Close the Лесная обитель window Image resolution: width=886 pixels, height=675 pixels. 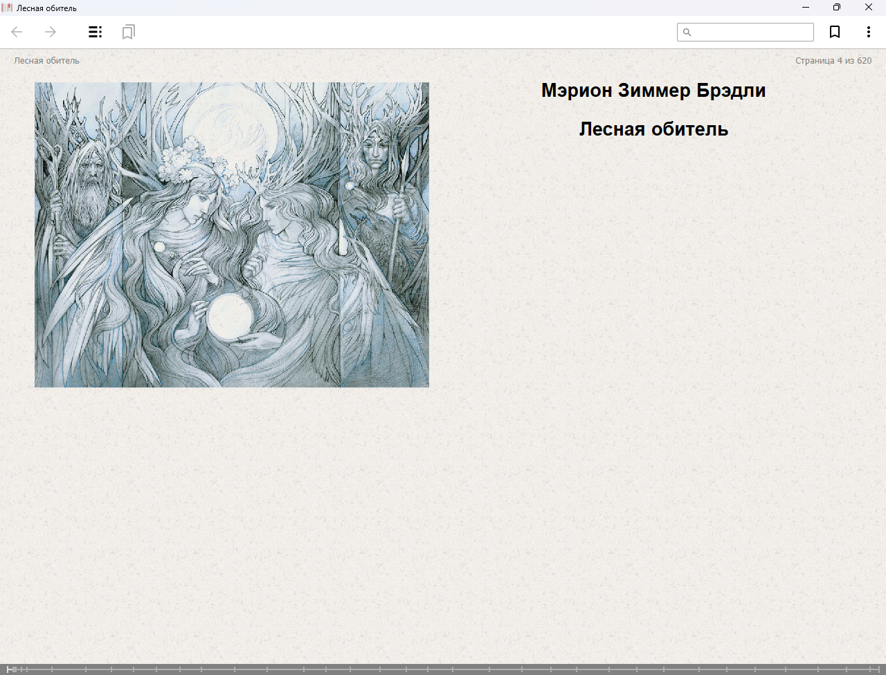pos(869,8)
